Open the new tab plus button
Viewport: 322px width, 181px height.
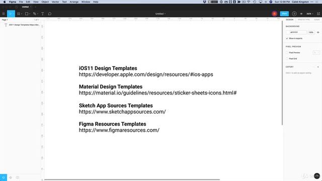(x=35, y=7)
